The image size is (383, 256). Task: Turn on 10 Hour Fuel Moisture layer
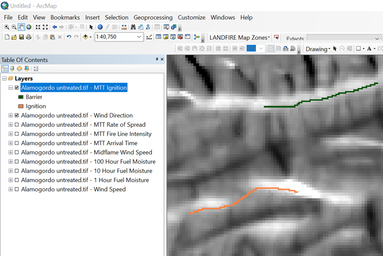16,171
